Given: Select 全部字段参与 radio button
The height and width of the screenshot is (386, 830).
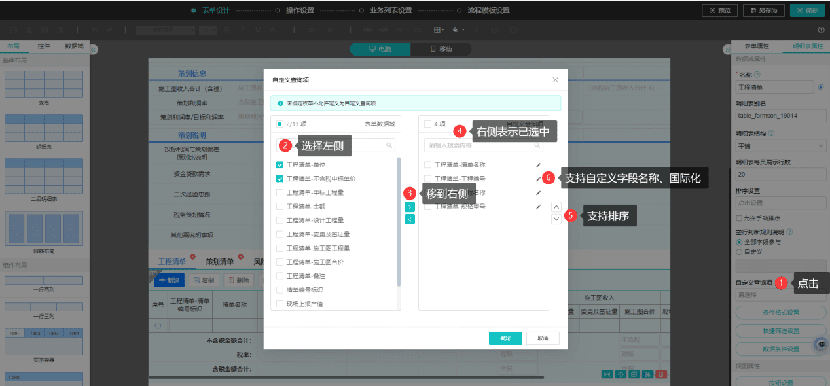Looking at the screenshot, I should pos(740,242).
